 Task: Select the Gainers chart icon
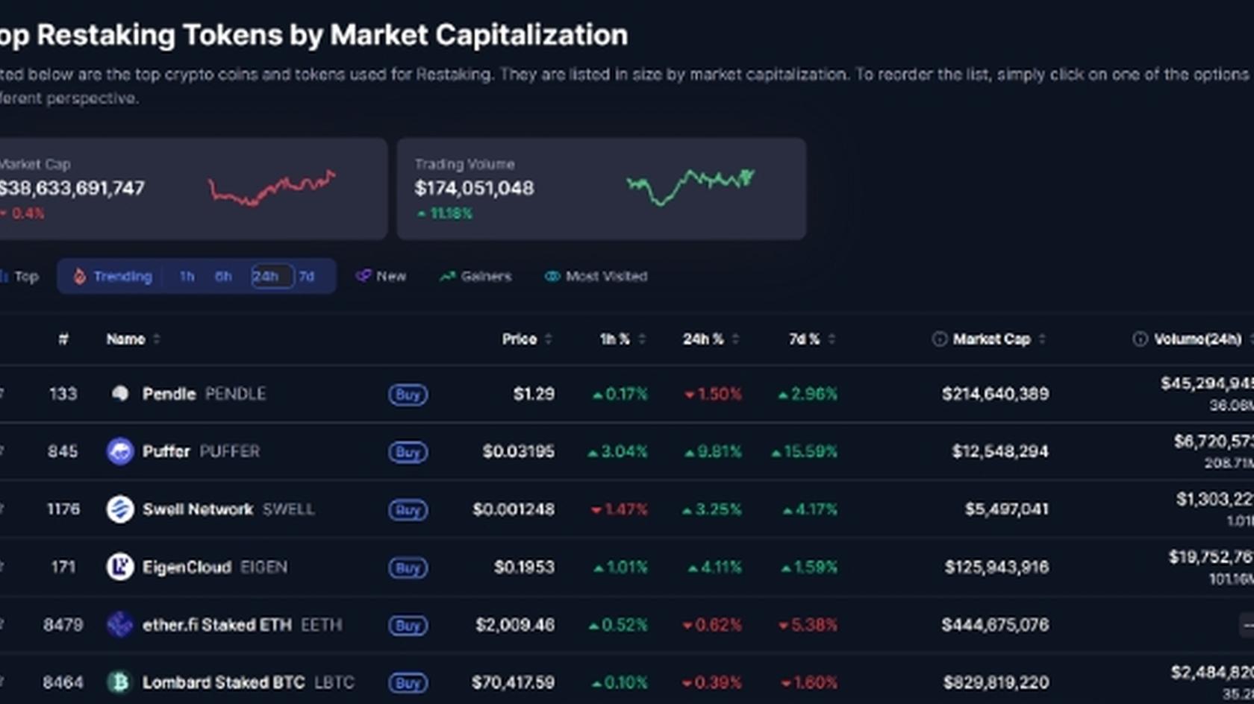(447, 276)
